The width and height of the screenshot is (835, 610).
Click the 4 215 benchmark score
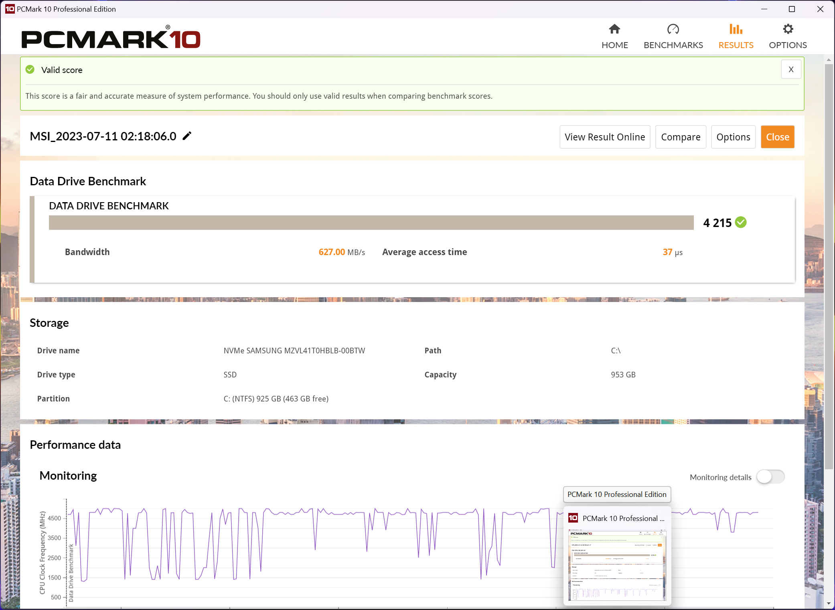click(717, 223)
